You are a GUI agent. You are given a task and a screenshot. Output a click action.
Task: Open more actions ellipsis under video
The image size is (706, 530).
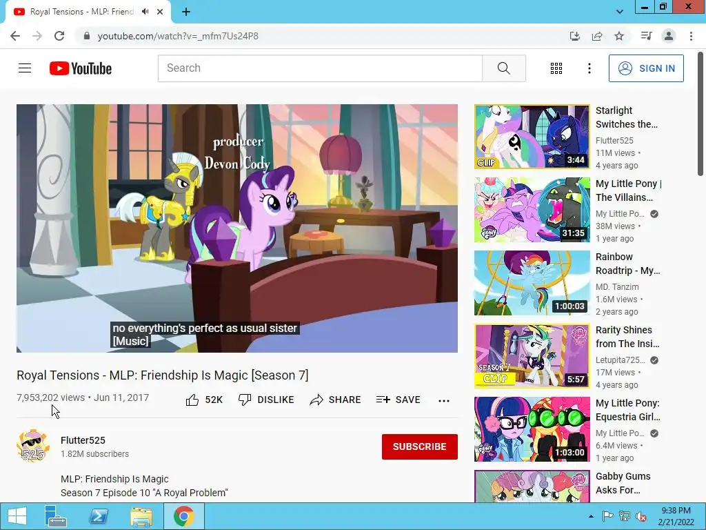point(444,400)
